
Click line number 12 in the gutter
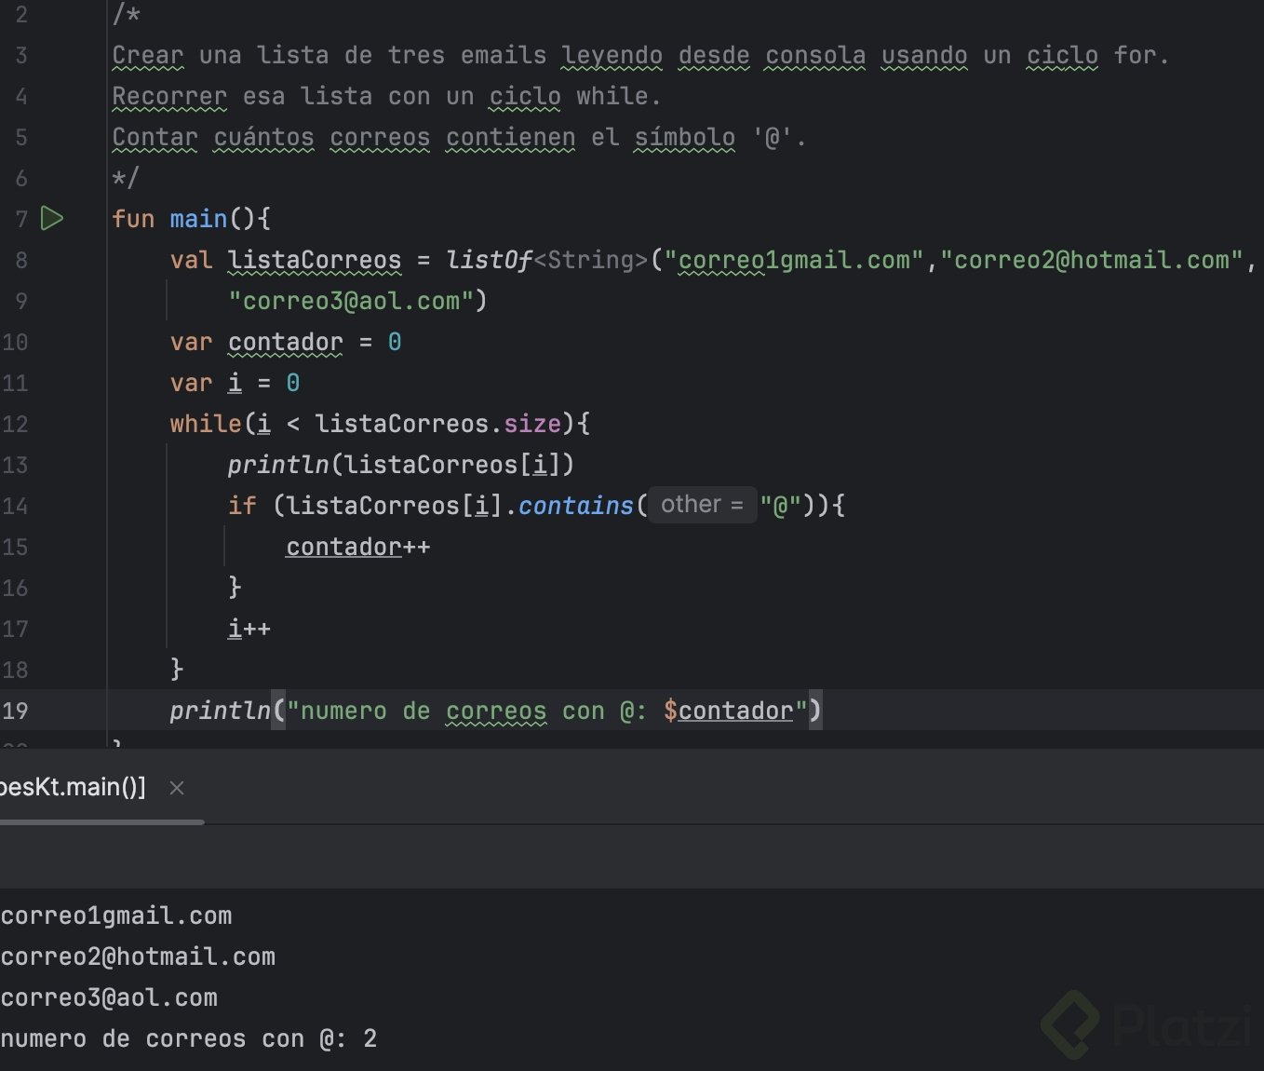pos(15,424)
